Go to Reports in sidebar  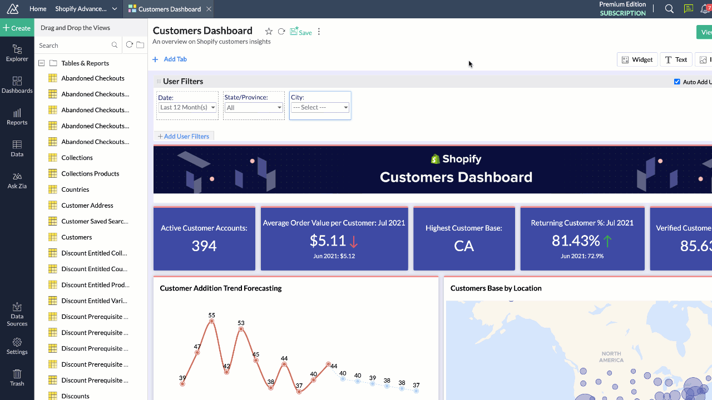[17, 117]
